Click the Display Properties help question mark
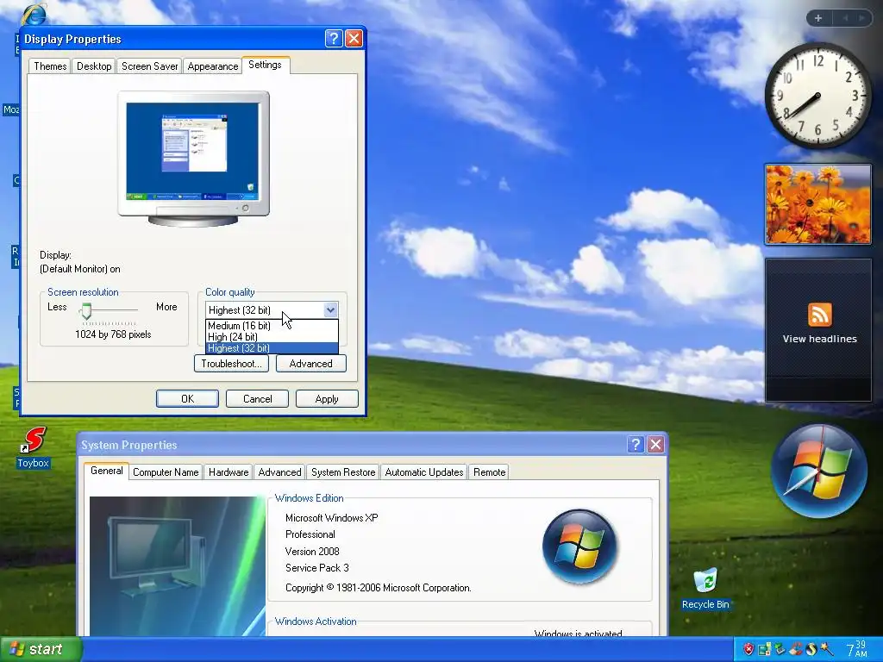883x662 pixels. click(x=334, y=38)
